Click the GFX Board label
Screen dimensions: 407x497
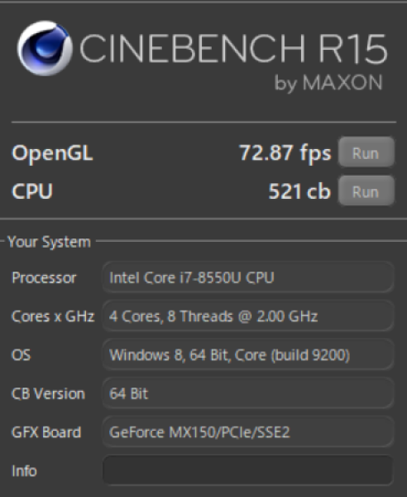pos(46,432)
